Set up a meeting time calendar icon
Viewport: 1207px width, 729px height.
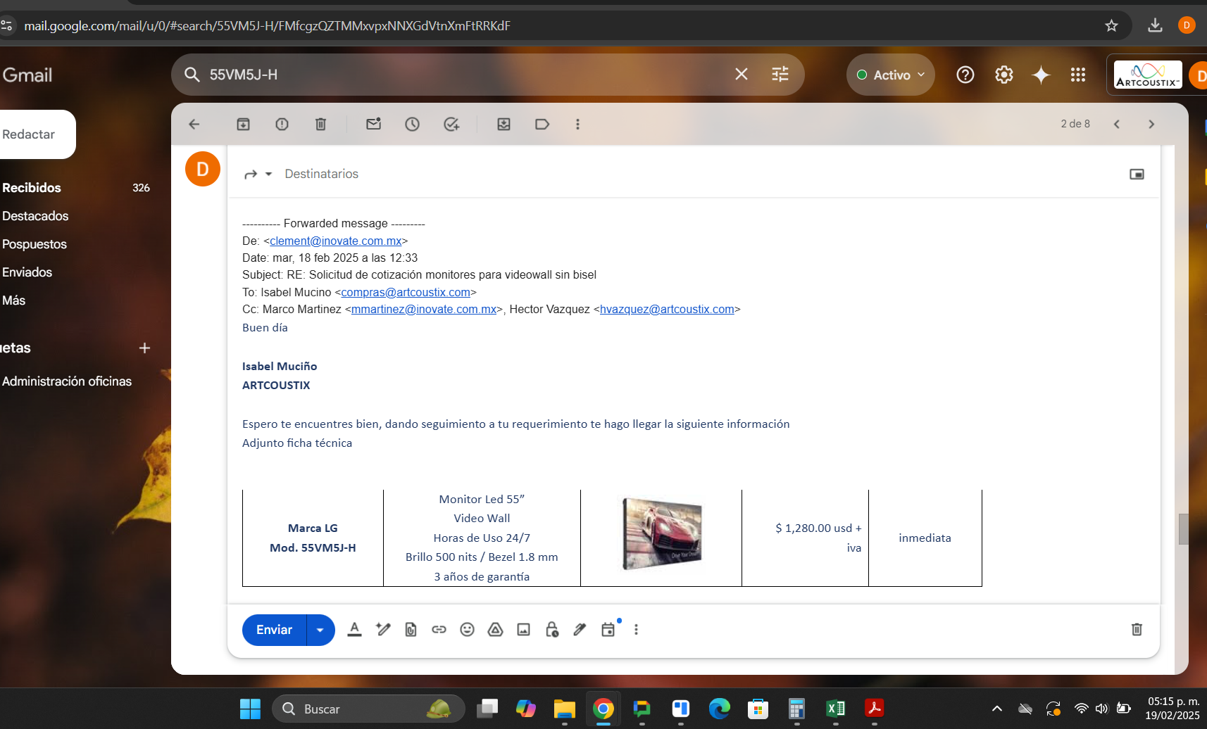click(608, 630)
